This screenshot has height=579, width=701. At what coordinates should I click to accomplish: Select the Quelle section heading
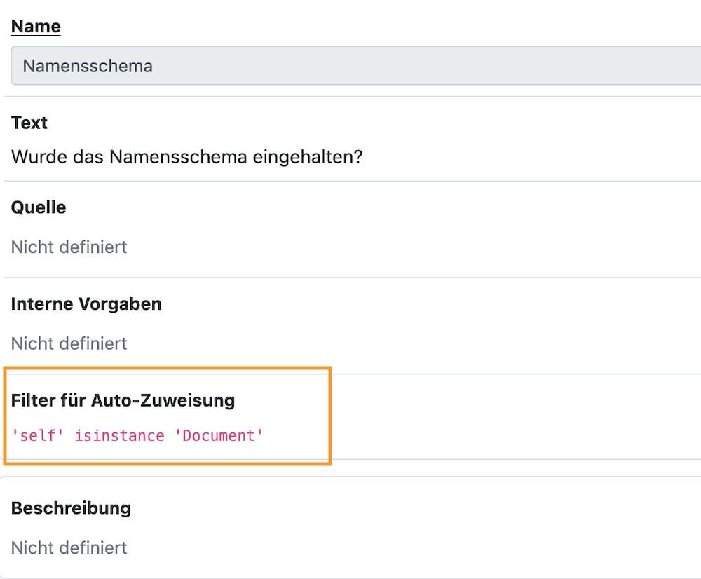[x=39, y=207]
